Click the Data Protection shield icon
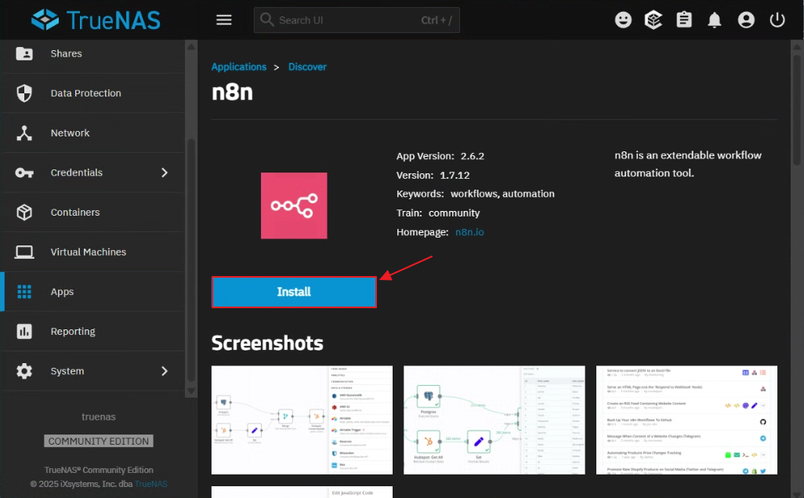This screenshot has height=498, width=804. 24,93
